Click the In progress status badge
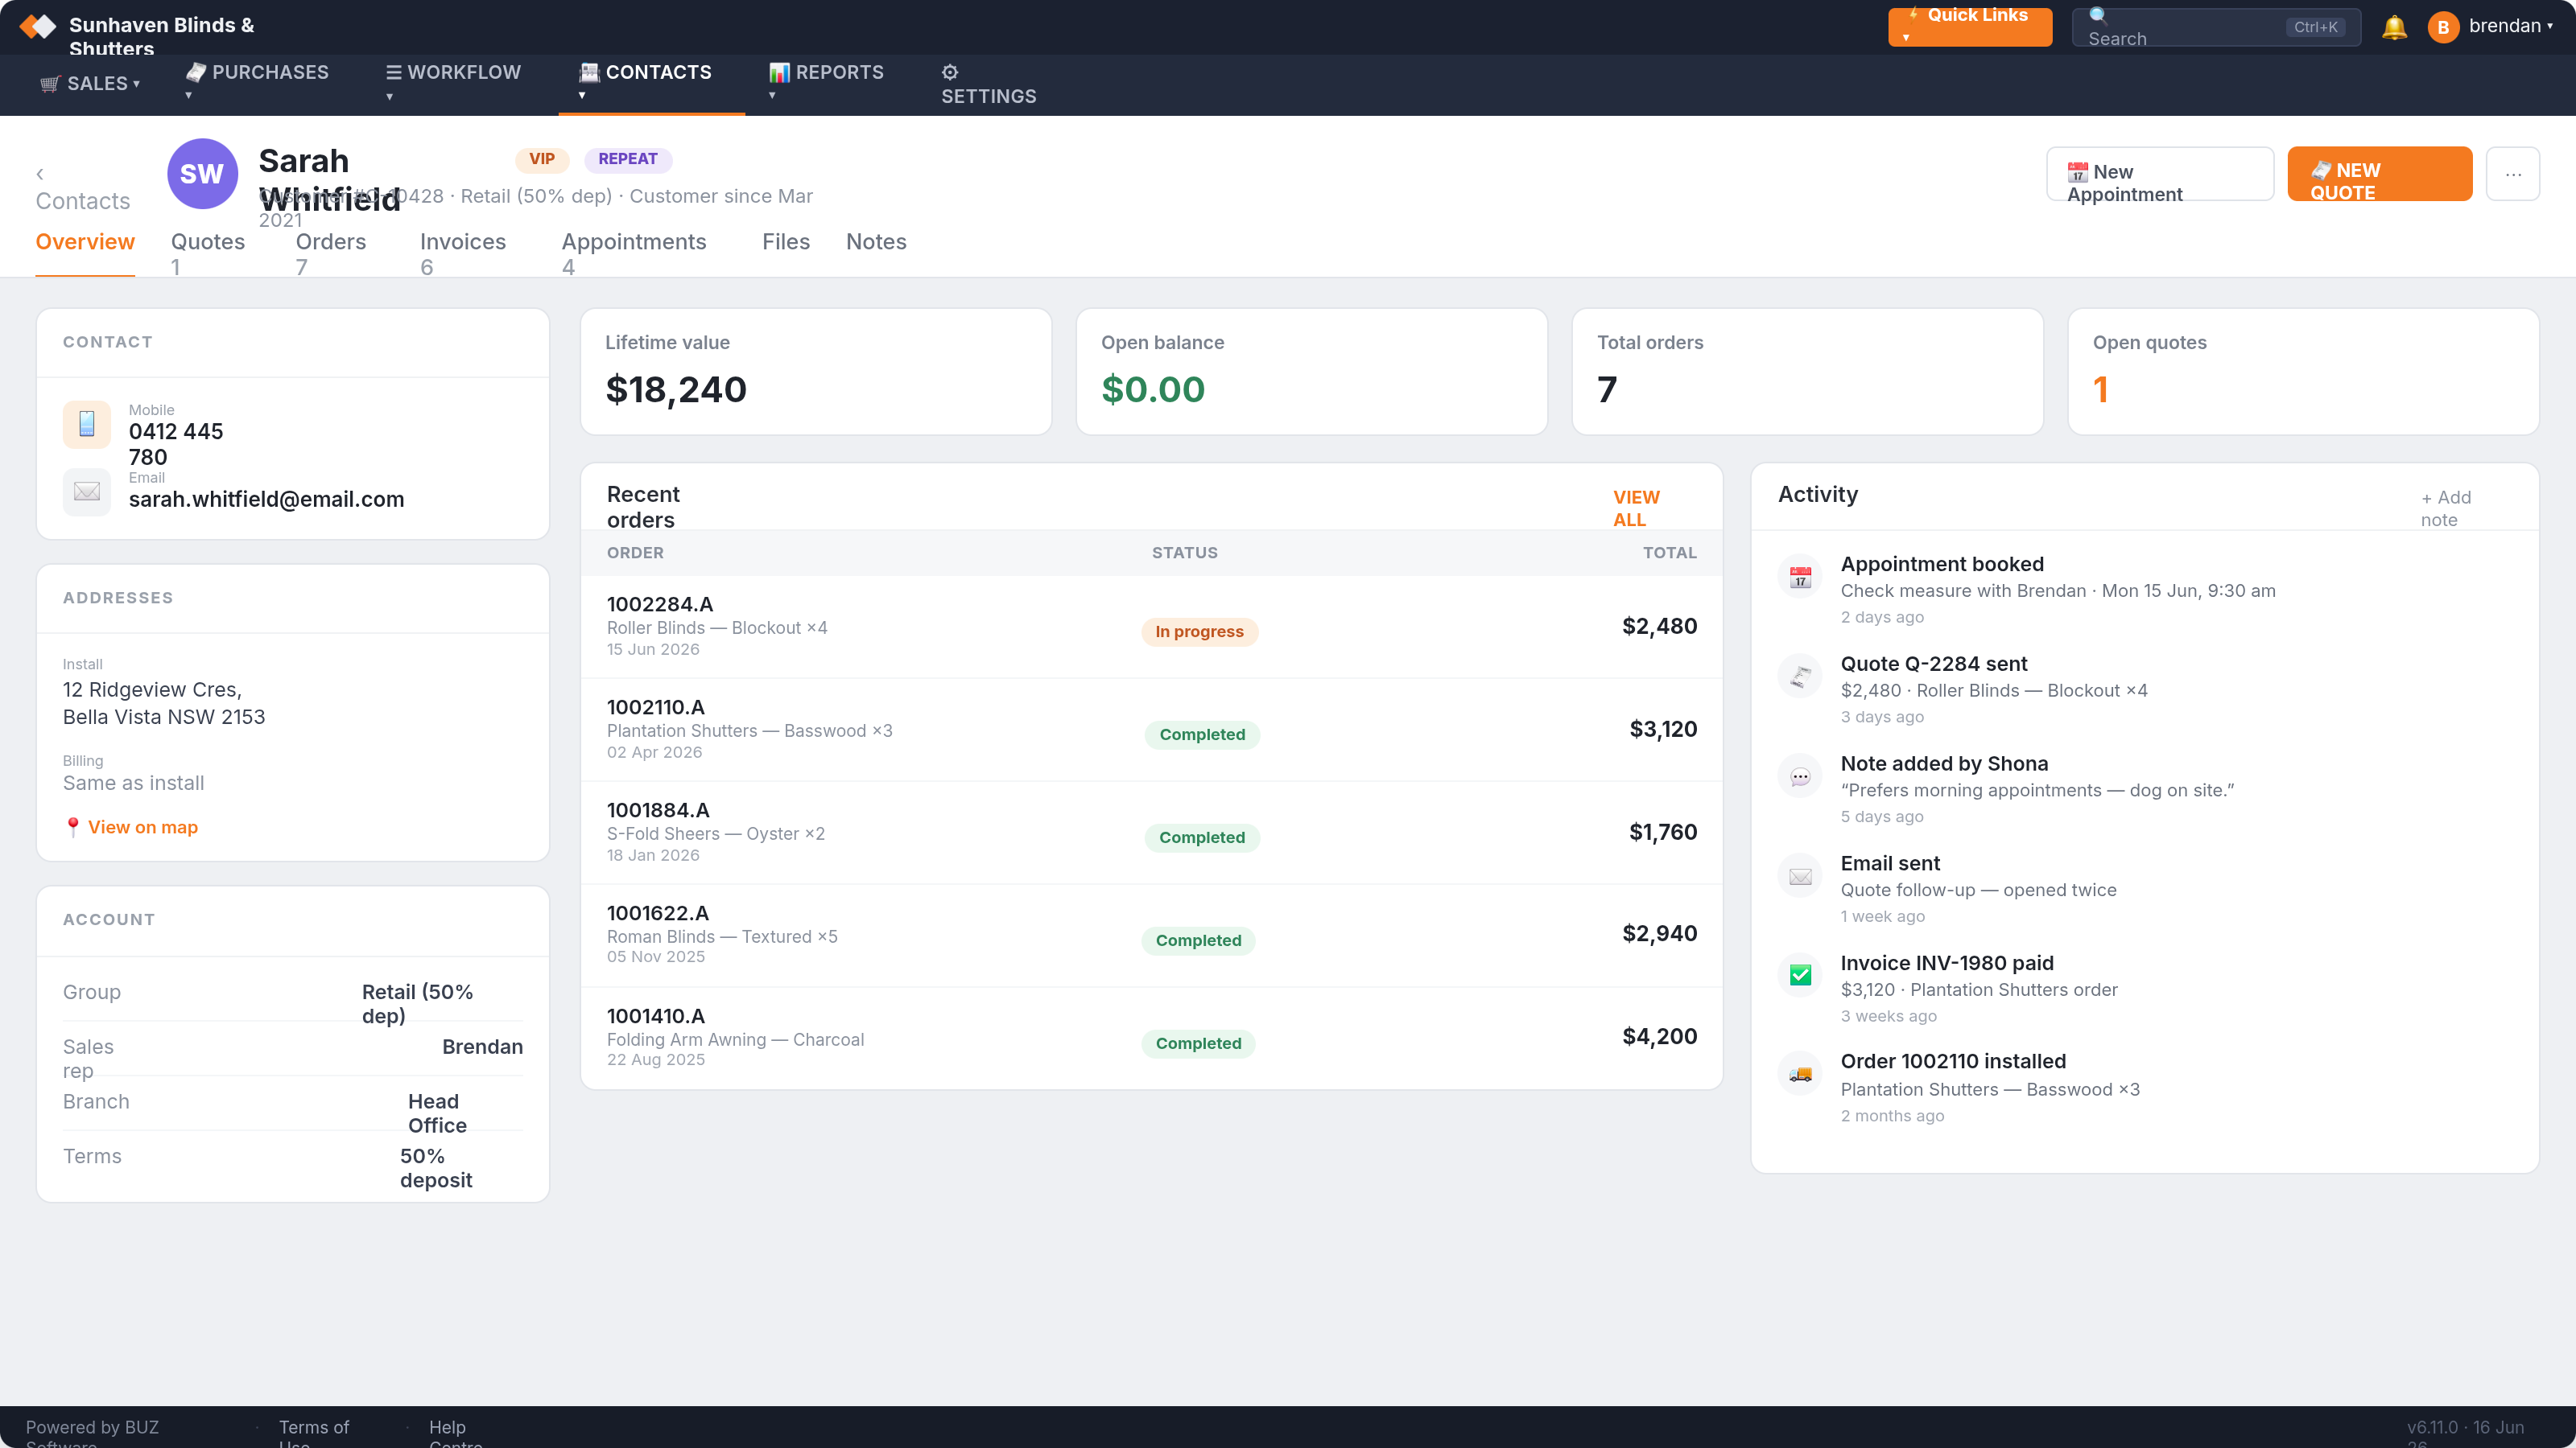The image size is (2576, 1448). pos(1199,631)
